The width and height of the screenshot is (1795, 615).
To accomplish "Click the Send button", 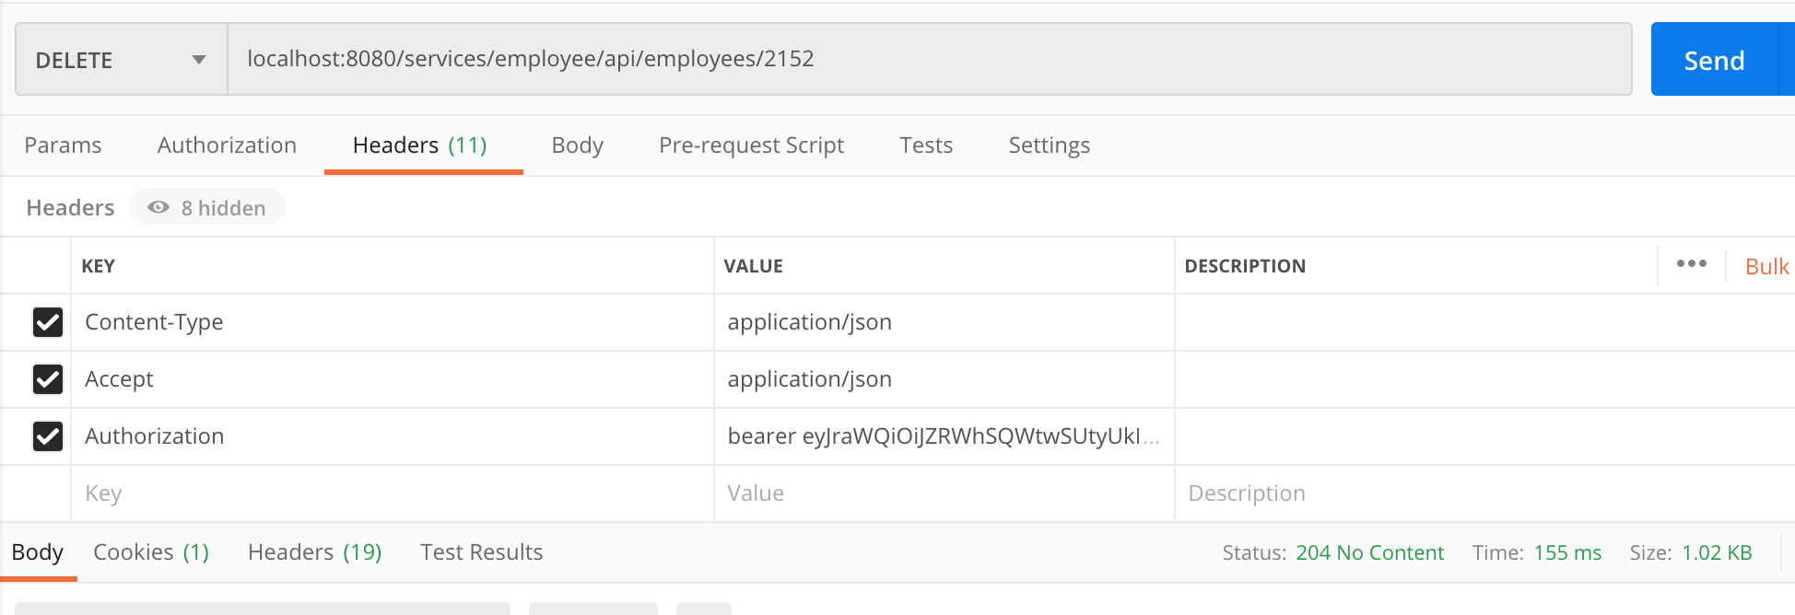I will tap(1713, 60).
